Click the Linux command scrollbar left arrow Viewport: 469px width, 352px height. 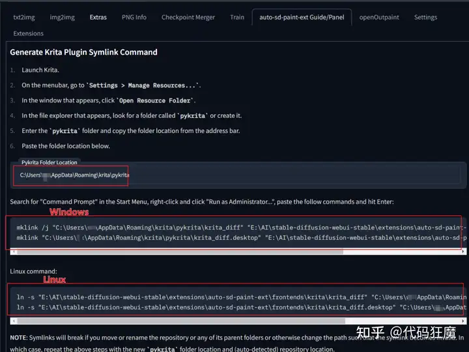pos(14,321)
